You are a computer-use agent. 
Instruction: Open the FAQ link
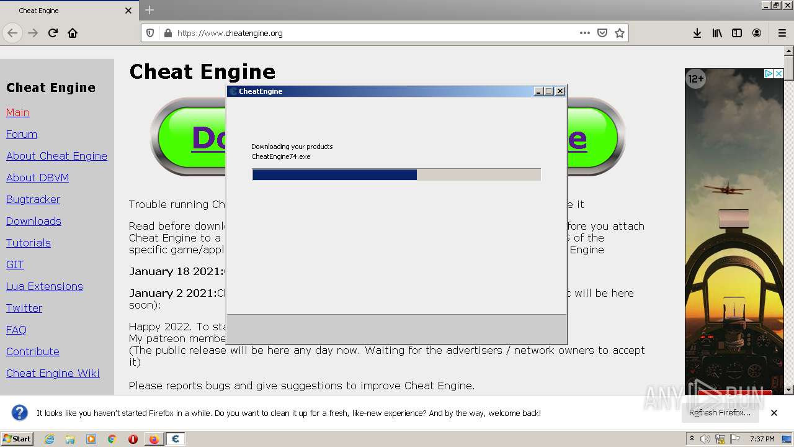pos(16,330)
